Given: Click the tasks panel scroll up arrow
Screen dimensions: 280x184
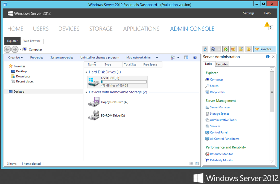Looking at the screenshot, I should (x=272, y=70).
